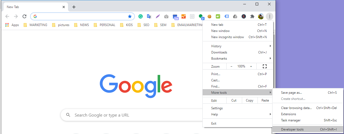This screenshot has height=134, width=344.
Task: Click the three-dot Chrome menu button
Action: tap(270, 16)
